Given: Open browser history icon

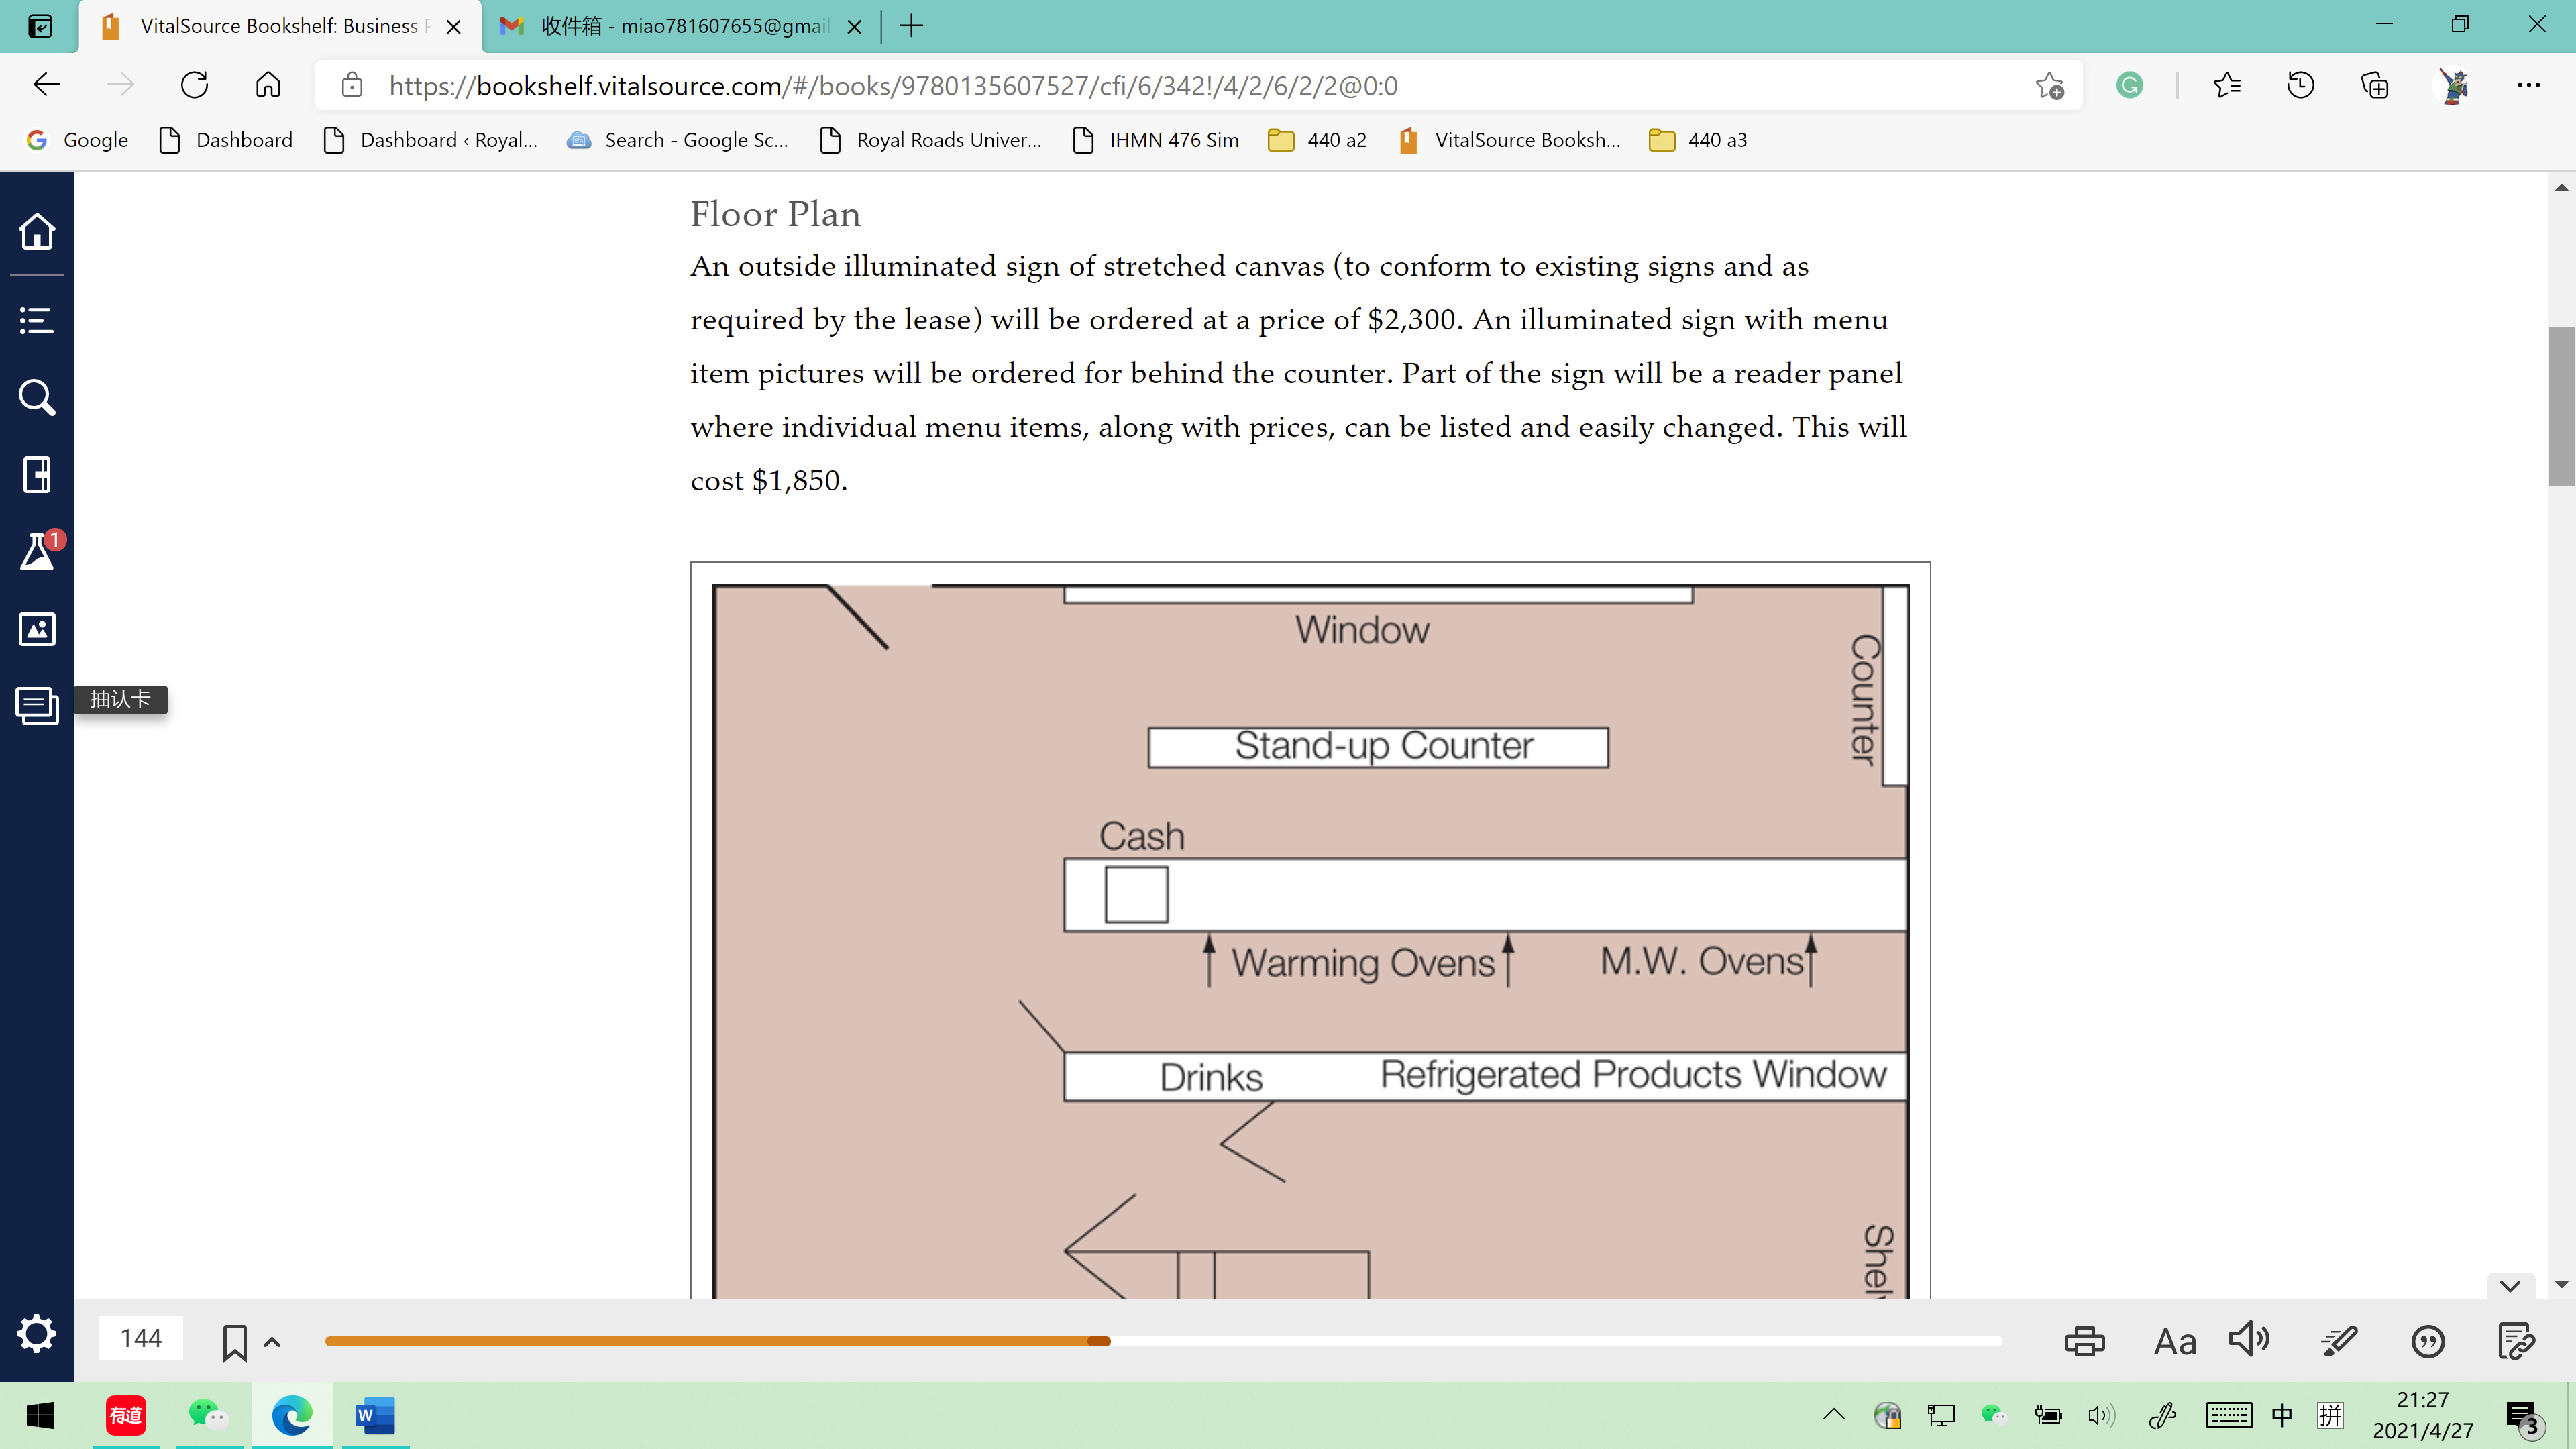Looking at the screenshot, I should pyautogui.click(x=2301, y=86).
